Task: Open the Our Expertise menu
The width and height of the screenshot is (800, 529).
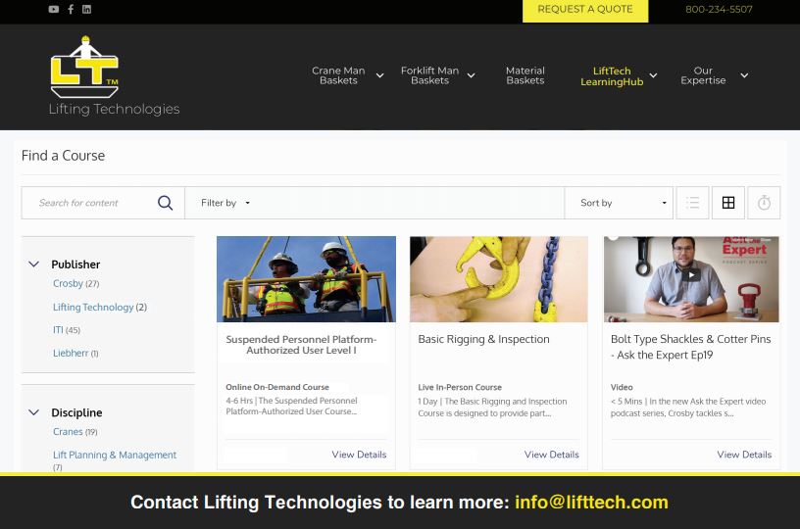Action: click(x=703, y=75)
